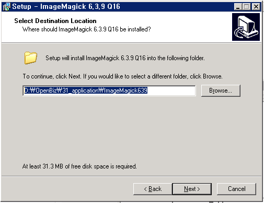Click the Select Destination Location heading

pyautogui.click(x=55, y=21)
